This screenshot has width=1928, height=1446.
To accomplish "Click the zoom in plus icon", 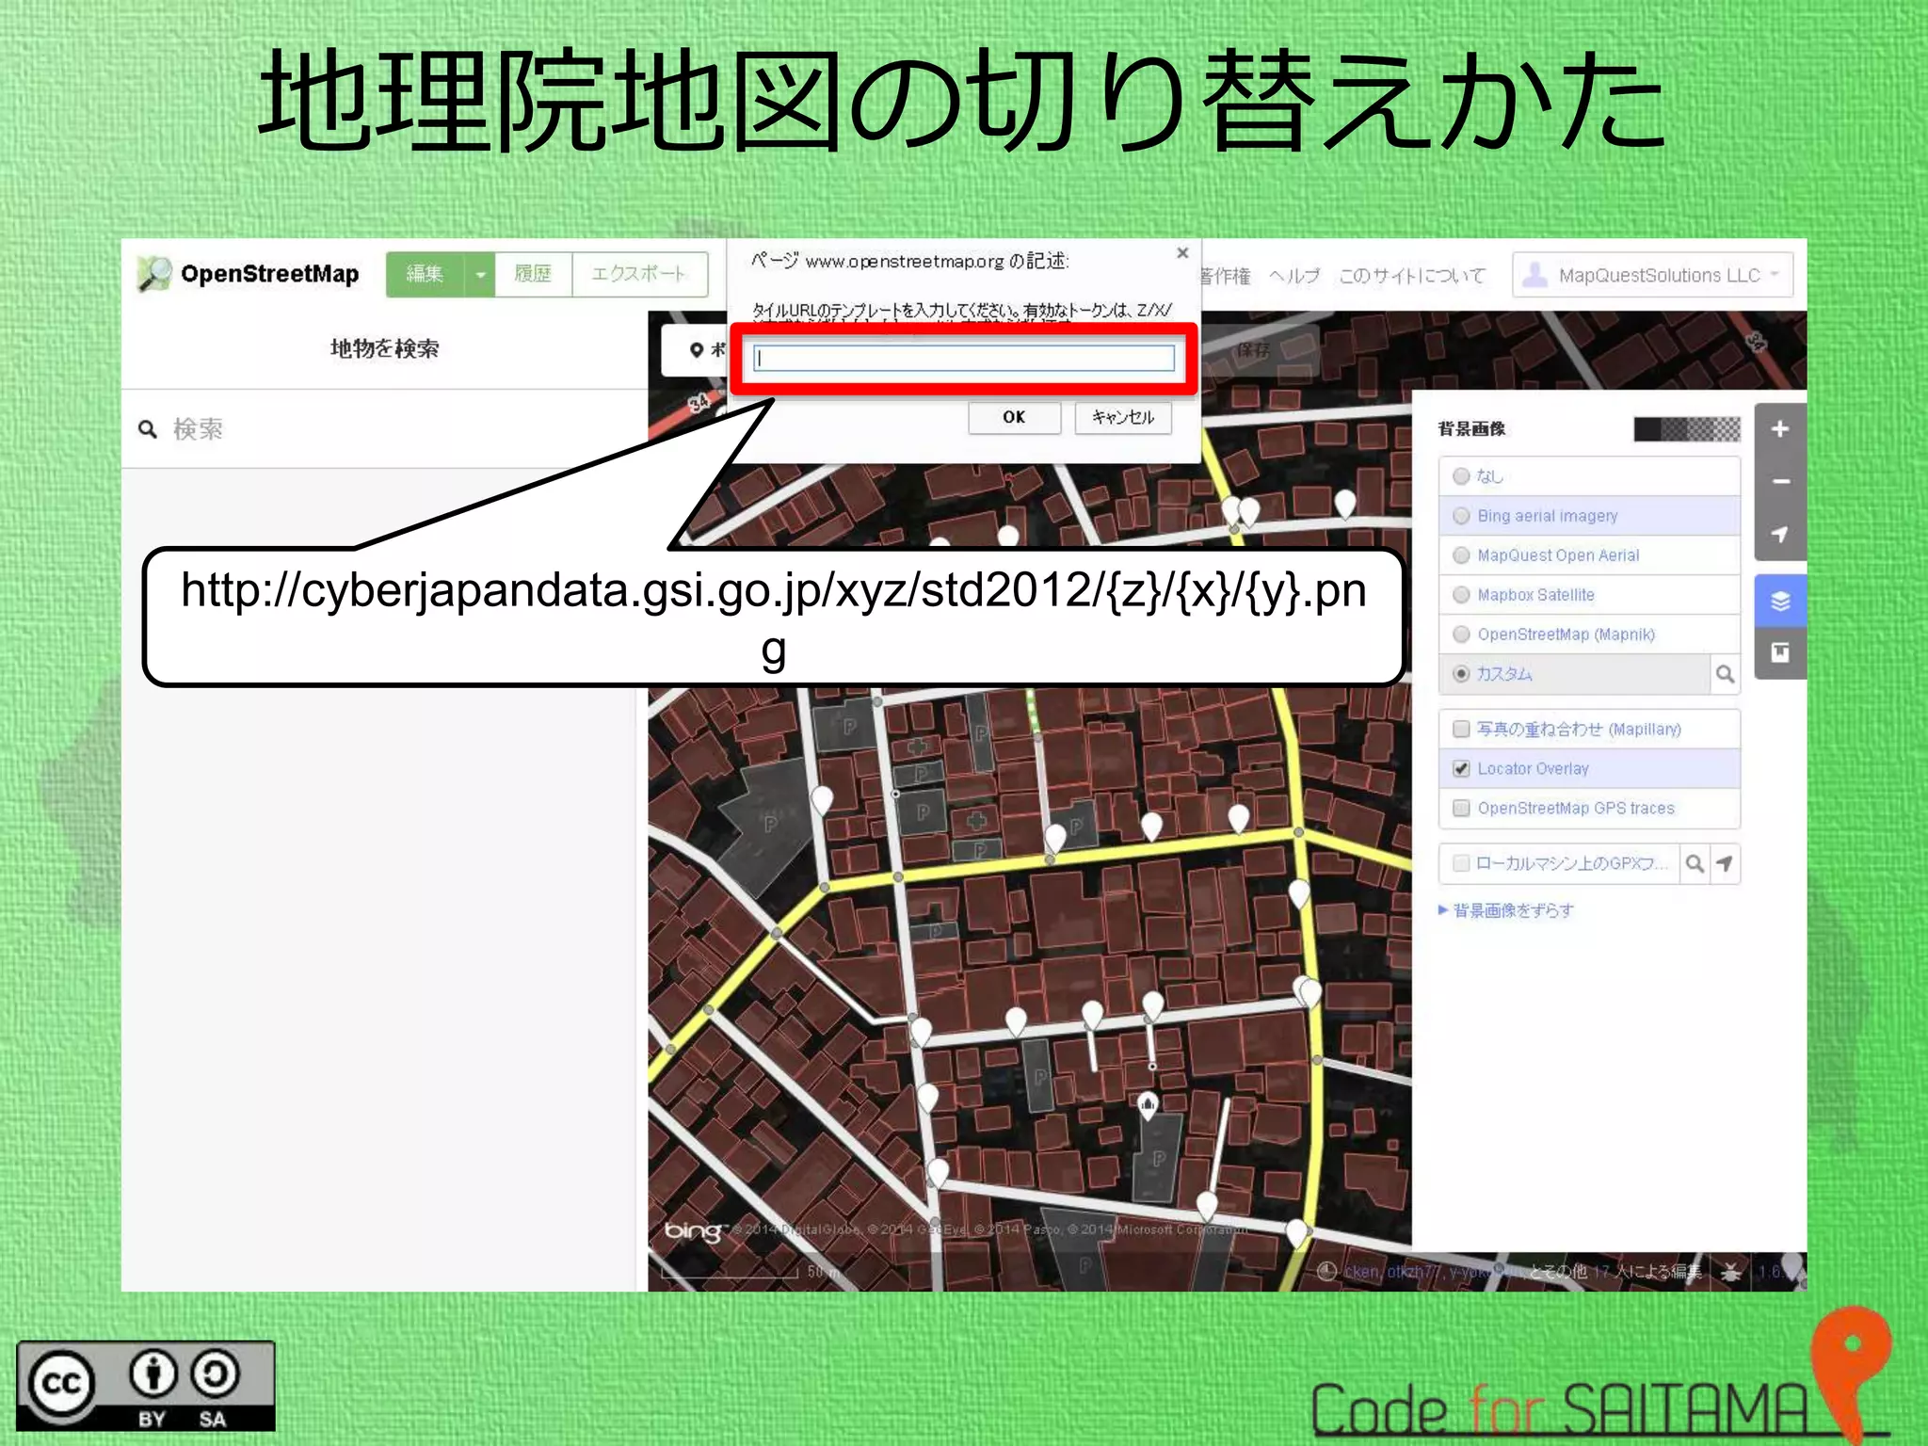I will point(1779,429).
